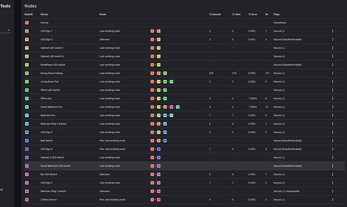This screenshot has width=347, height=207.
Task: Open the kebab menu for Living Room Fan
Action: coord(332,81)
